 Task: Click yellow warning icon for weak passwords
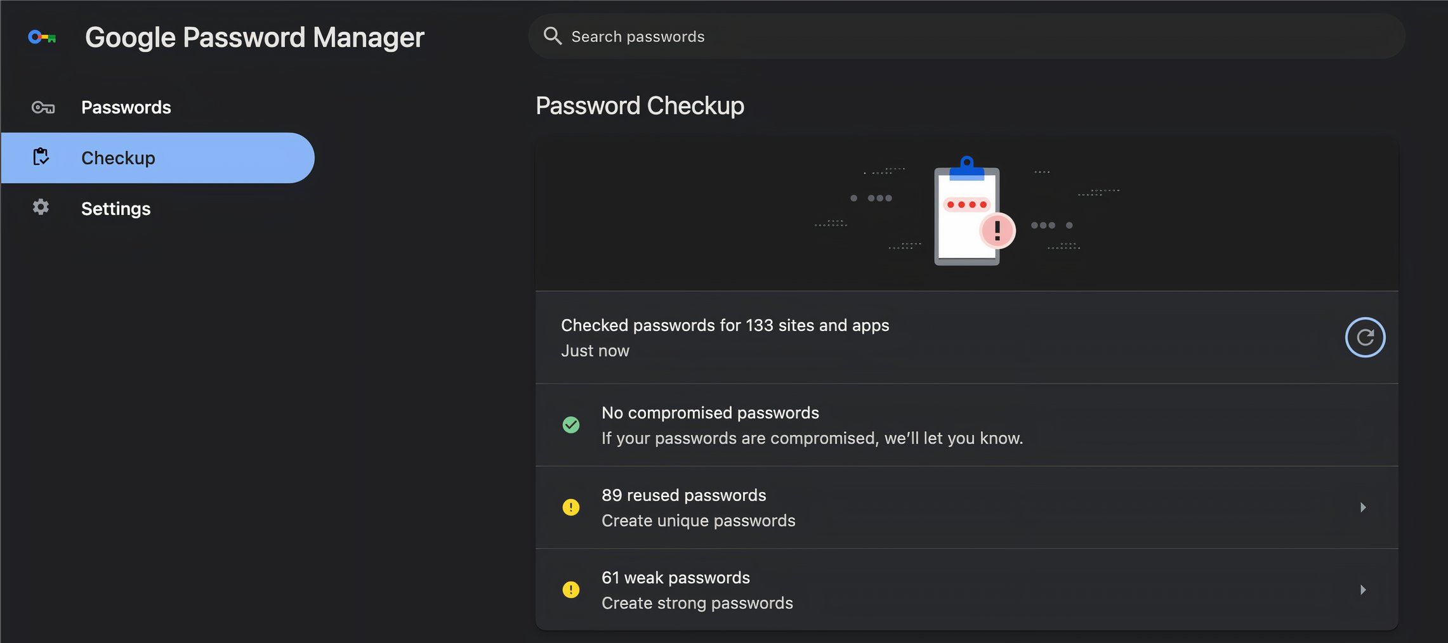click(x=570, y=590)
